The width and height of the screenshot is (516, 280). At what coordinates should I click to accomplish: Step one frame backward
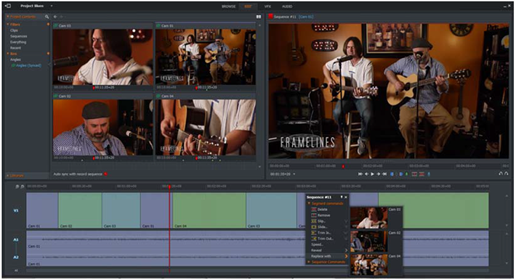366,174
